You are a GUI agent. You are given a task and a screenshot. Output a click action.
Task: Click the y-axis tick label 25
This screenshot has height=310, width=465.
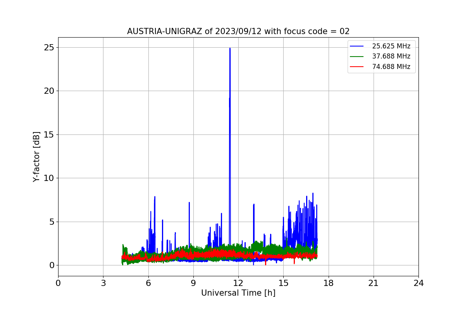(x=48, y=47)
